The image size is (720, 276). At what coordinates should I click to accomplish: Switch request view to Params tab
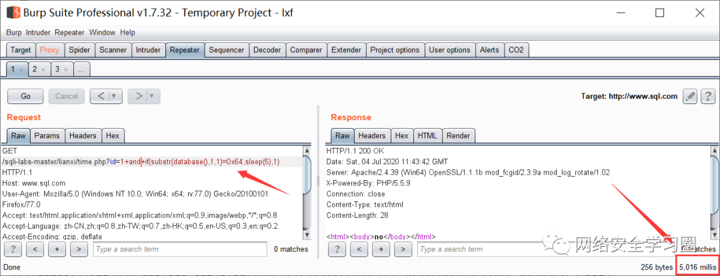point(47,135)
